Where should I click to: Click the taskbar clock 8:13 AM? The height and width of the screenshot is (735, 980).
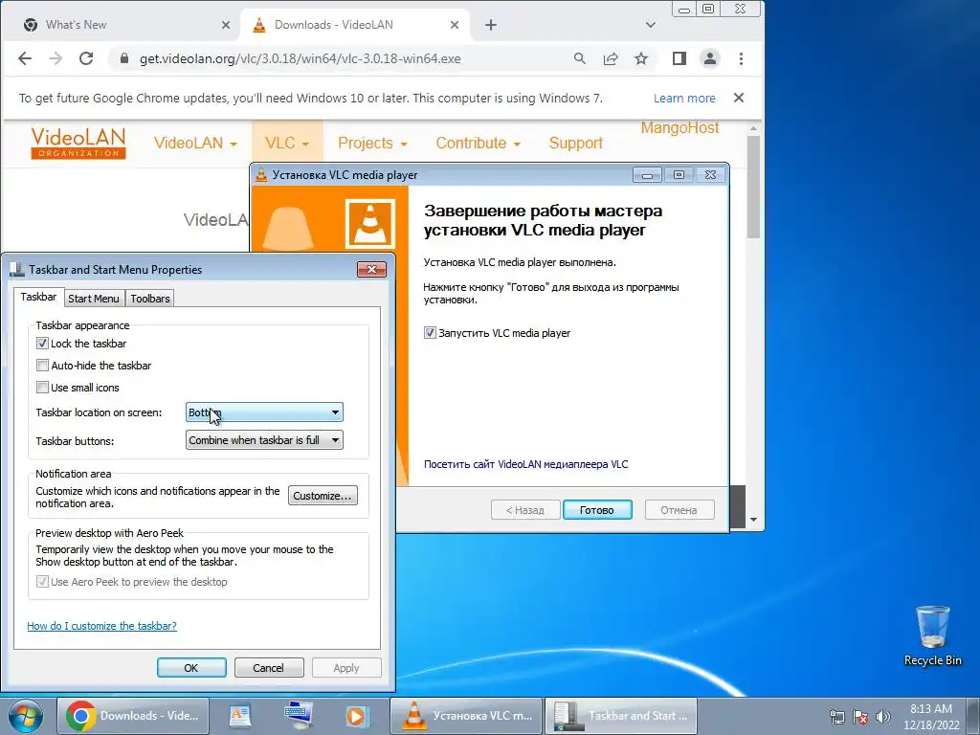pyautogui.click(x=931, y=717)
